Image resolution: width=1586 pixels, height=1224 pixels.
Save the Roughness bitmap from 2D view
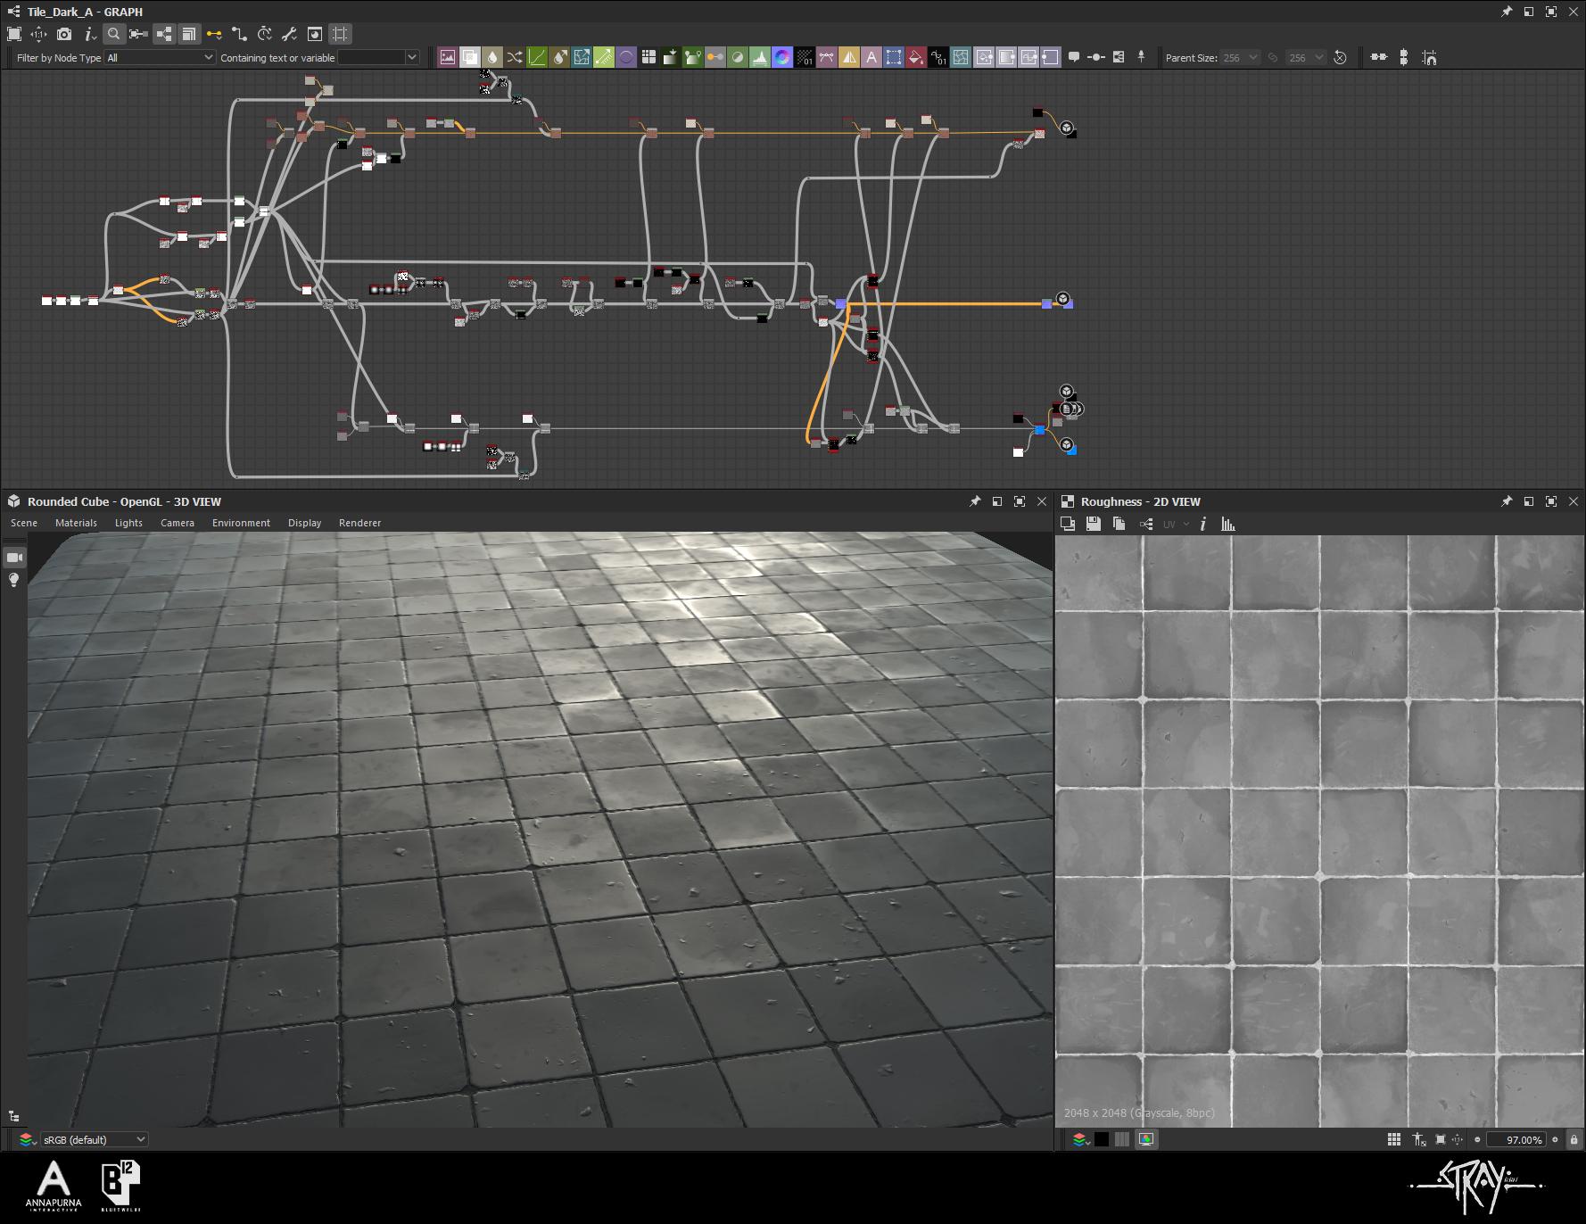(1093, 525)
